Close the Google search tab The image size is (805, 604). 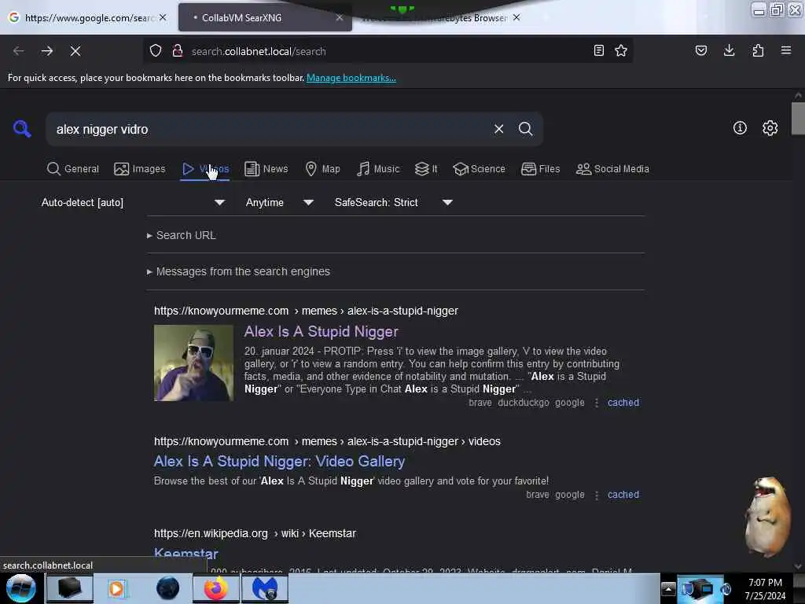pyautogui.click(x=163, y=17)
